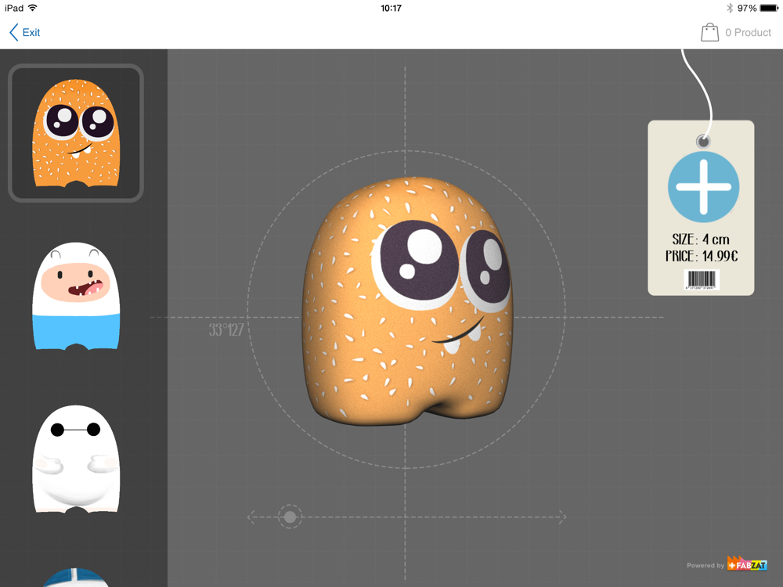Select the Baymax white character thumbnail
Viewport: 783px width, 587px height.
[x=76, y=459]
